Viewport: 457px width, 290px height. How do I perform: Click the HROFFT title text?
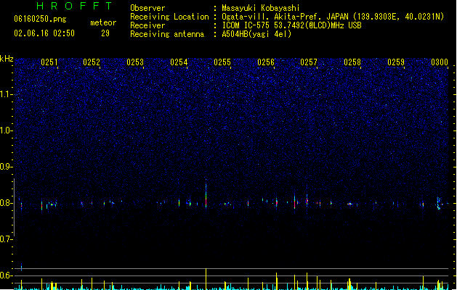[75, 6]
